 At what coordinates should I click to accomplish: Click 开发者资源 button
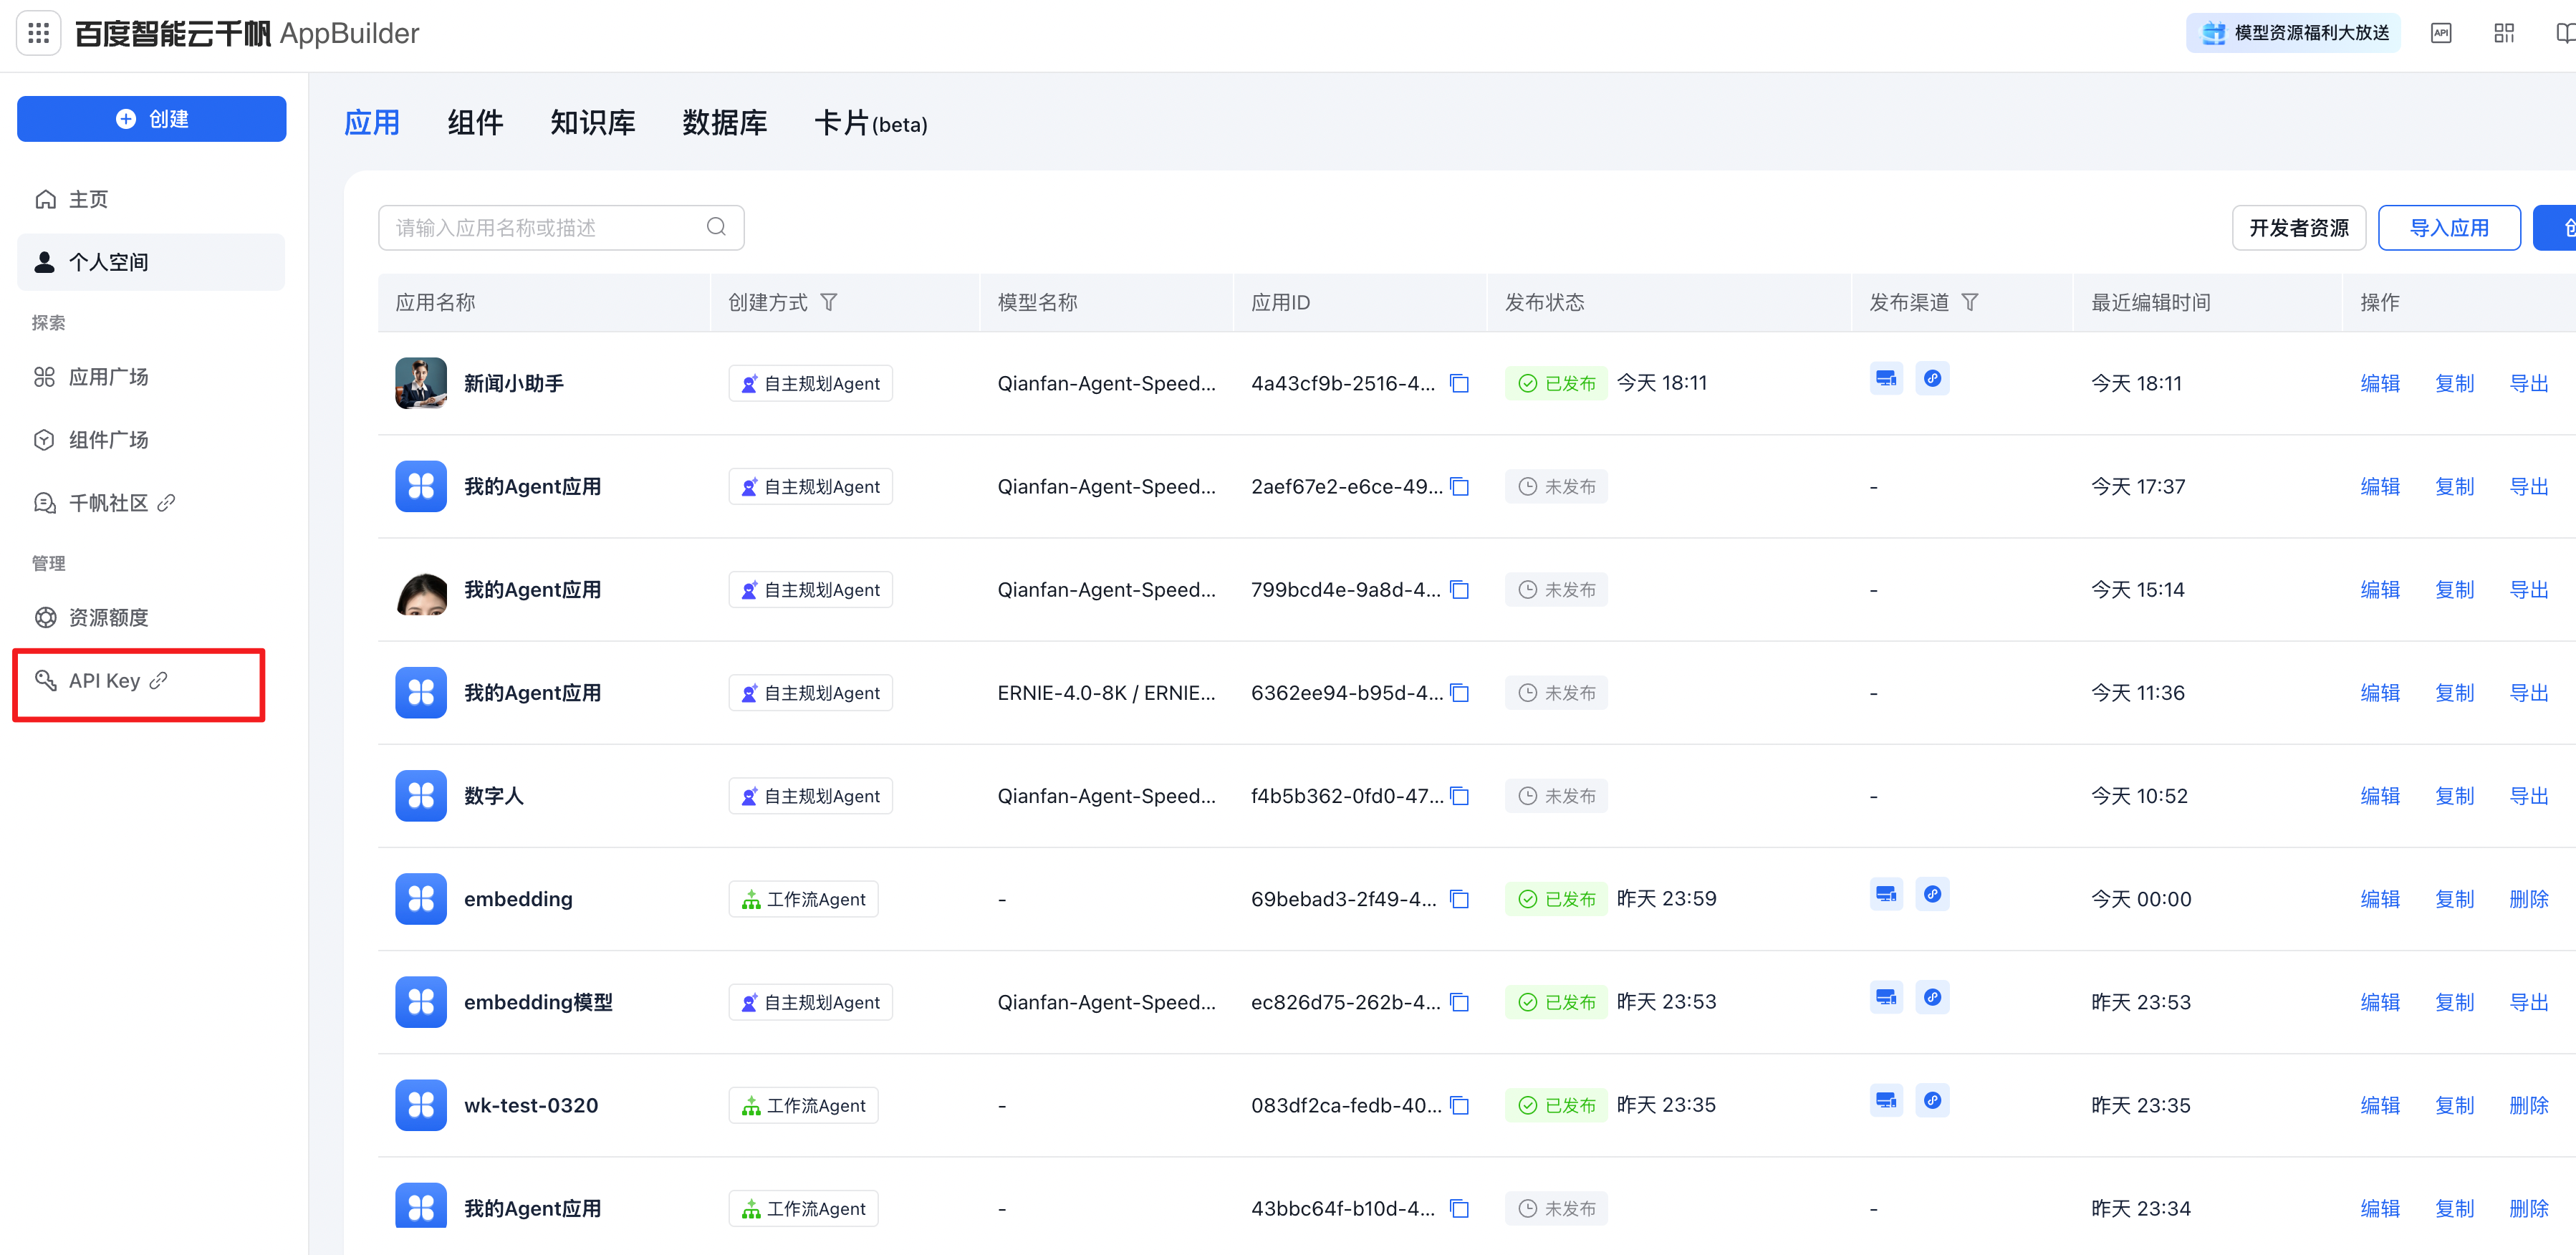(2299, 227)
